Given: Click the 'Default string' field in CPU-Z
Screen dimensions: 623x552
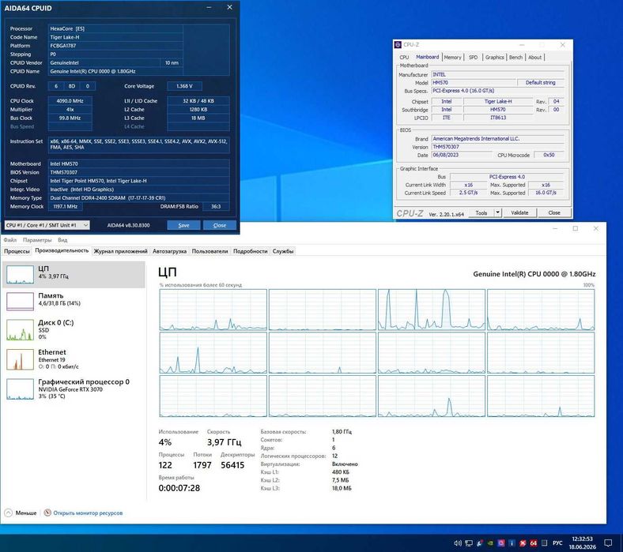Looking at the screenshot, I should coord(540,83).
